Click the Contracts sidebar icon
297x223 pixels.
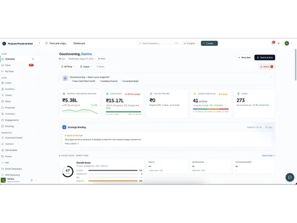pyautogui.click(x=2, y=114)
